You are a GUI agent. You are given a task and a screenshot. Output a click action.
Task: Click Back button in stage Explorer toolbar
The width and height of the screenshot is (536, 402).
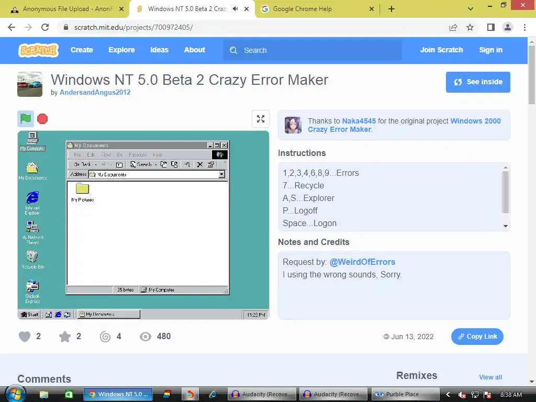pos(83,164)
